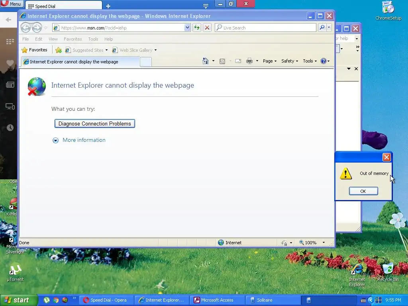
Task: Switch to Solitaire taskbar button
Action: (273, 300)
